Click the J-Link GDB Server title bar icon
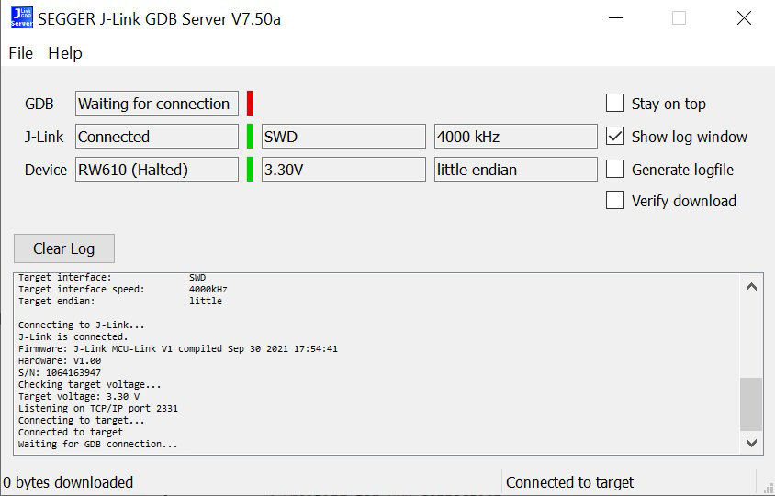Screen dimensions: 775x496 pos(21,18)
